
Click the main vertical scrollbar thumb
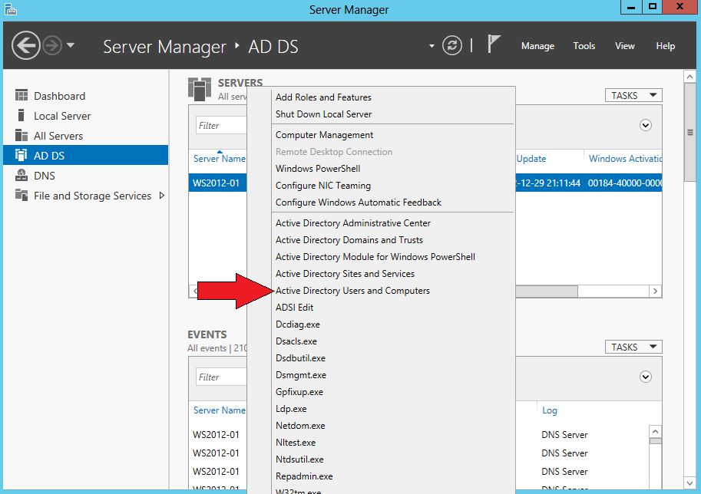[689, 132]
